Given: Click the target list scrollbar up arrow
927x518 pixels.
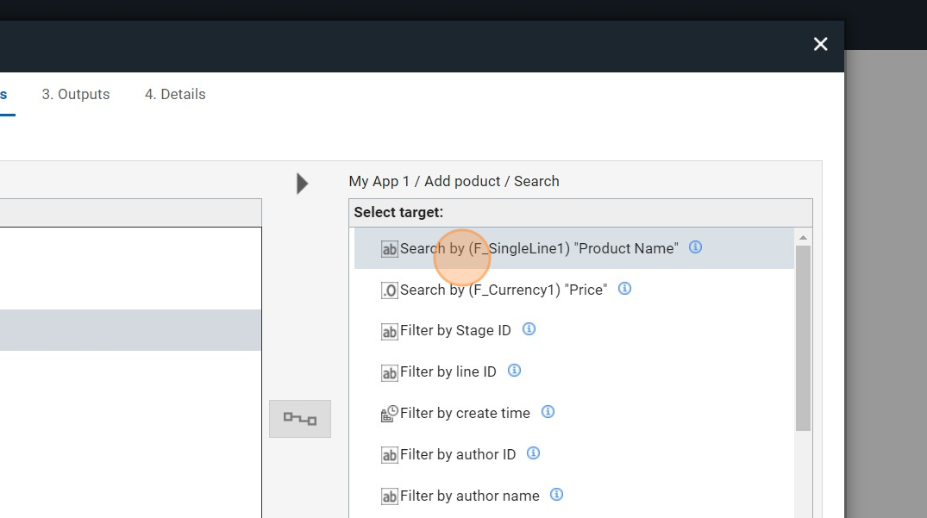Looking at the screenshot, I should (803, 237).
